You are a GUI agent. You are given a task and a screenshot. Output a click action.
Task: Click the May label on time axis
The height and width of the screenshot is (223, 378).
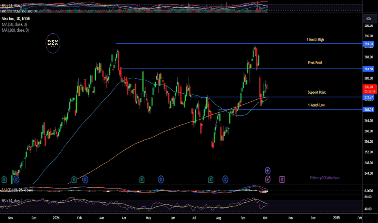148,218
